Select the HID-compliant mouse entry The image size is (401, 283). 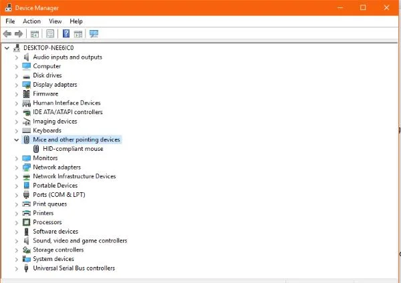[73, 149]
